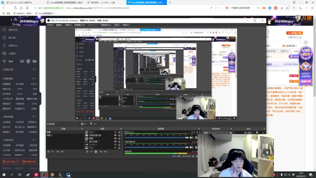Adjust the 视频采集设备 volume slider
Image resolution: width=316 pixels, height=178 pixels.
(x=156, y=147)
